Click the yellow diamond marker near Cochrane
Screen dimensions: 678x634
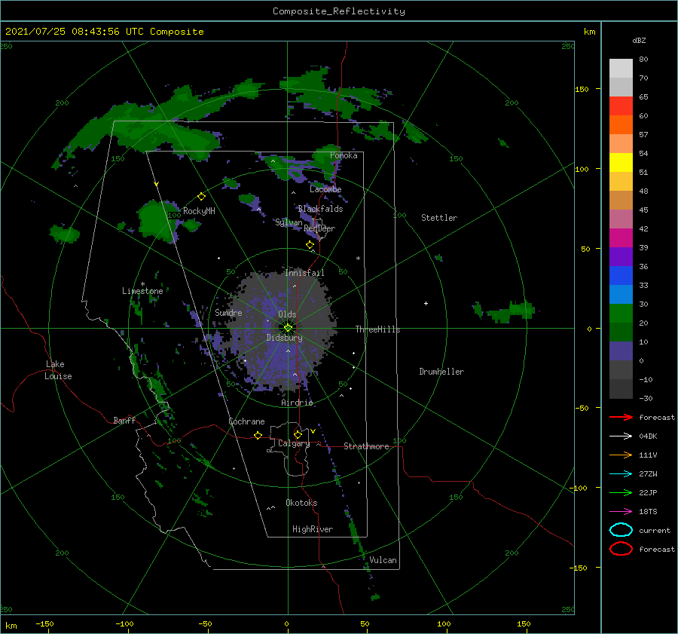coord(258,435)
